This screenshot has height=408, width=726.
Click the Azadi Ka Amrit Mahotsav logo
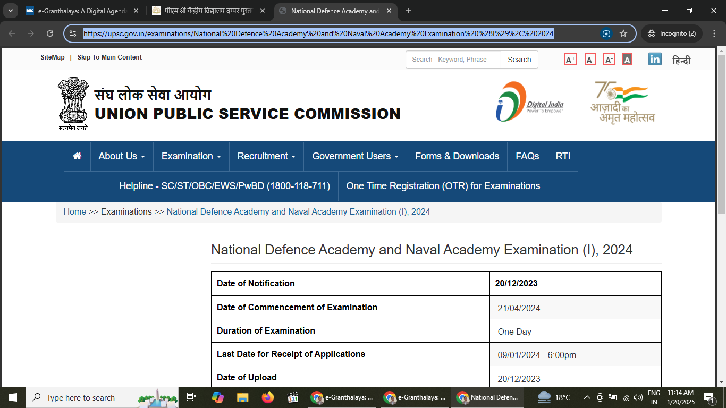click(623, 102)
